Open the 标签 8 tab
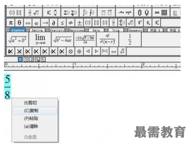 point(155,30)
